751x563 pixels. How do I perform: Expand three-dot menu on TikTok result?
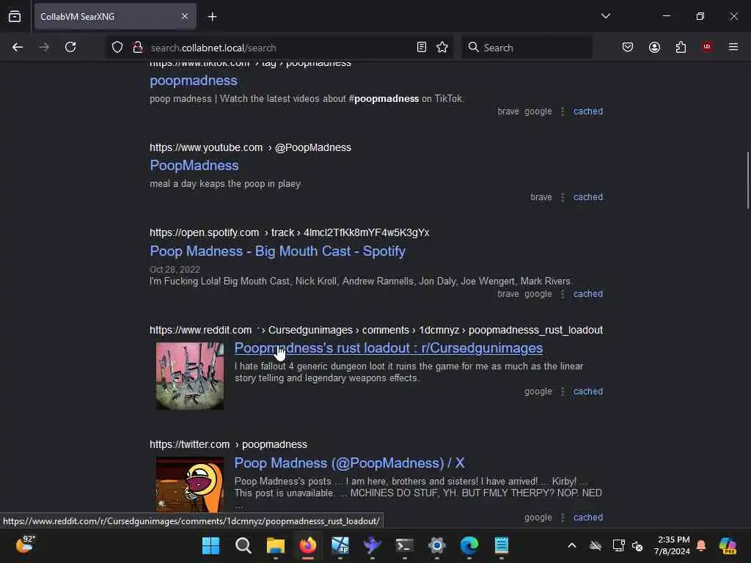point(563,111)
